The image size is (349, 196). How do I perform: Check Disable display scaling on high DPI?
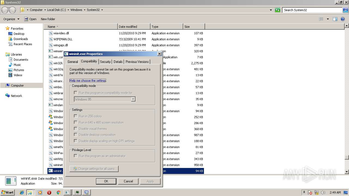click(76, 141)
